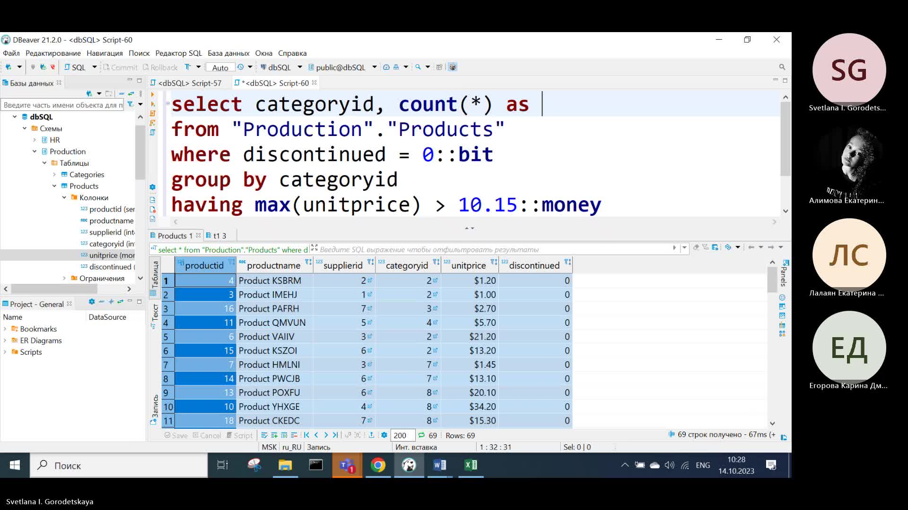The height and width of the screenshot is (510, 908).
Task: Click the filter icon in database navigator
Action: pos(131,104)
